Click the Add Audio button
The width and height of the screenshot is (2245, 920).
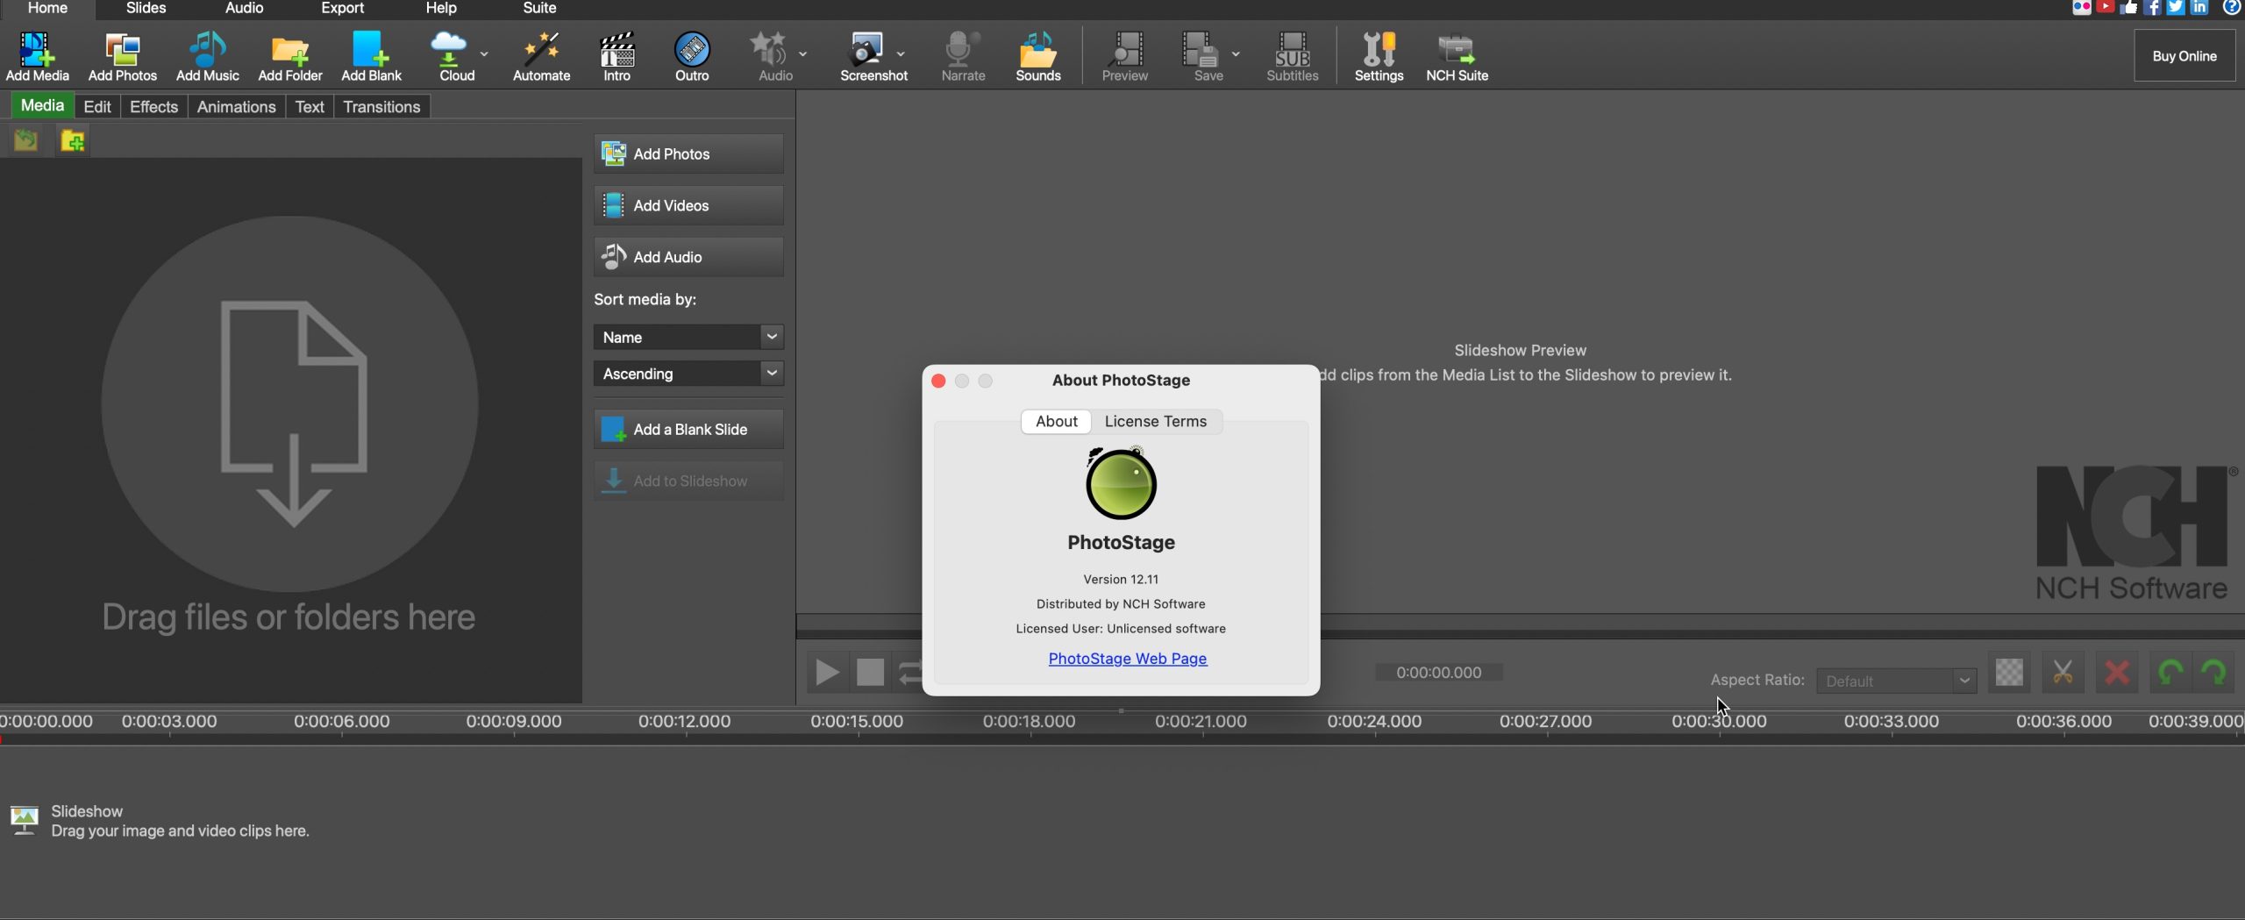(688, 257)
